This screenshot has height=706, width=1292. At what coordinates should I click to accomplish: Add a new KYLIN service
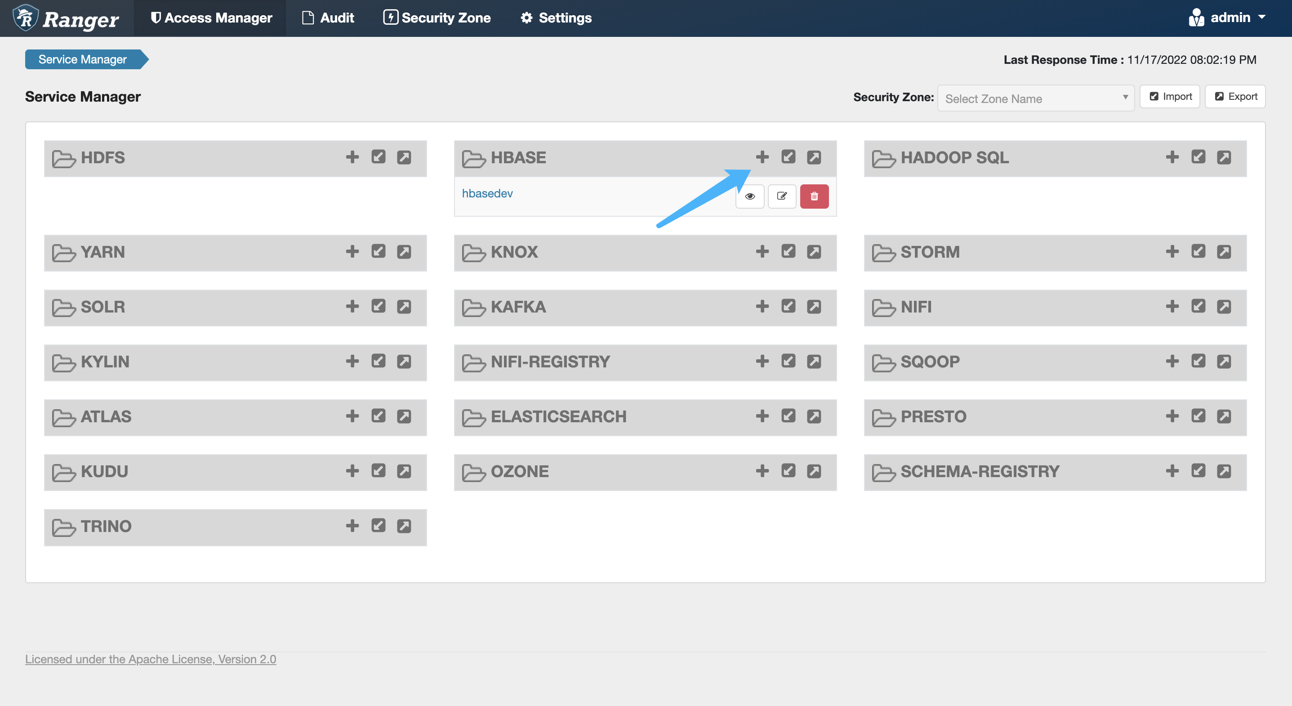pyautogui.click(x=352, y=361)
